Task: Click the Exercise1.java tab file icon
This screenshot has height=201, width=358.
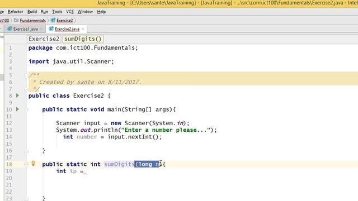Action: tap(10, 29)
